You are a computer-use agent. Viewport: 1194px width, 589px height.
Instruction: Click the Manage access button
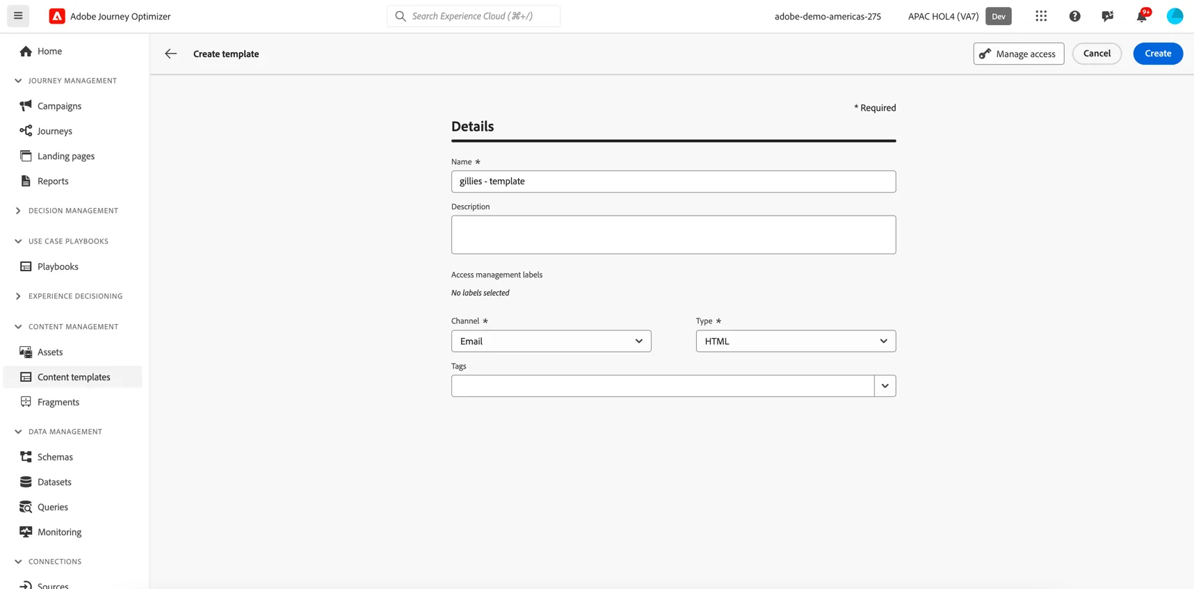click(1018, 54)
